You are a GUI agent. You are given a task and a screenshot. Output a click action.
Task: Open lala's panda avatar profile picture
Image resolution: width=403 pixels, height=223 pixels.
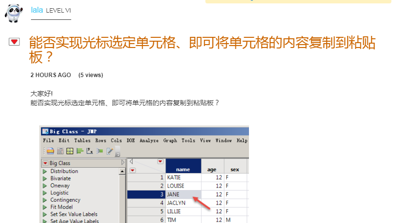14,14
